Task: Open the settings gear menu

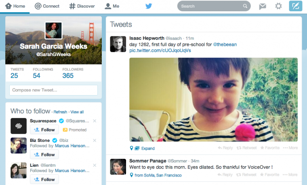Action: click(278, 6)
